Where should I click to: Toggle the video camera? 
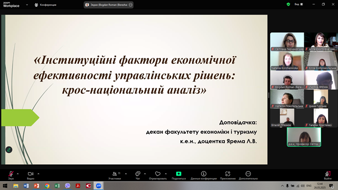click(x=30, y=175)
